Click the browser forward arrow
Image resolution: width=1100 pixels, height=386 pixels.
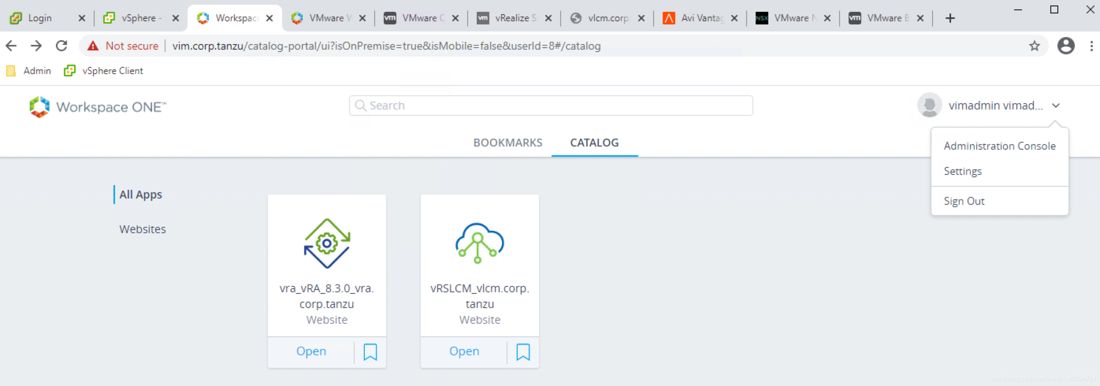pyautogui.click(x=36, y=46)
